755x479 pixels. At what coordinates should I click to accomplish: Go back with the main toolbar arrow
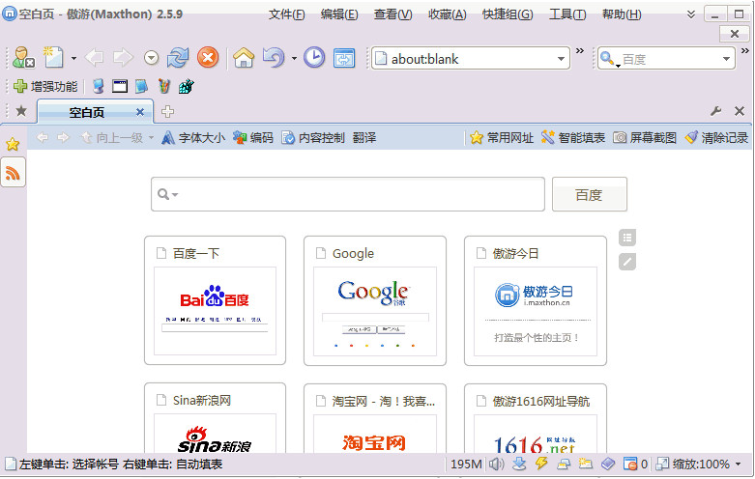click(95, 58)
